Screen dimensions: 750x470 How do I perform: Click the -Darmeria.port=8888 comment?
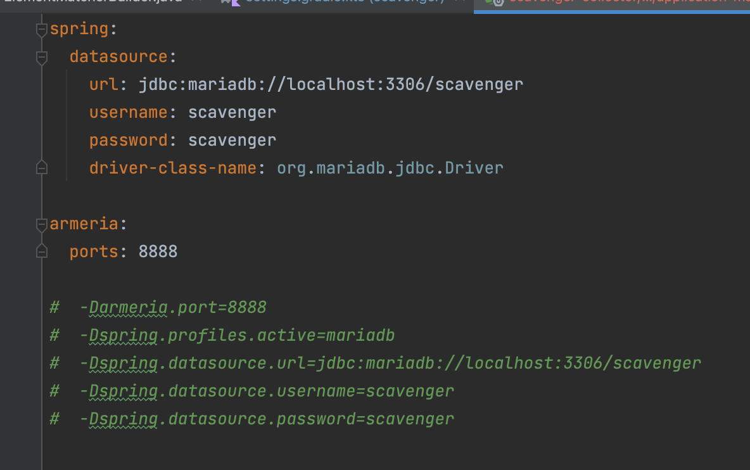[x=173, y=307]
